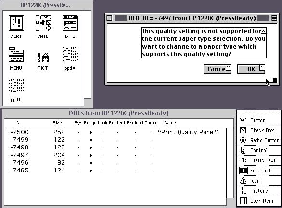282x208 pixels.
Task: Click the size value 32
Action: coord(61,163)
